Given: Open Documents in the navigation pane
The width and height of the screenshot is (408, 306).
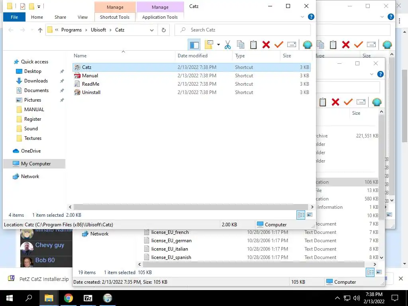Looking at the screenshot, I should pos(36,90).
